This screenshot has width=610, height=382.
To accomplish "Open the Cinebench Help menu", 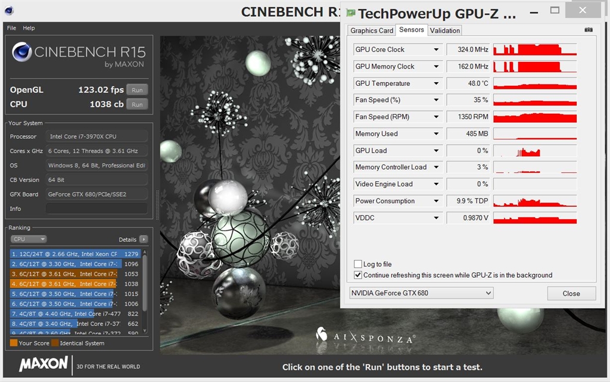I will [x=29, y=28].
